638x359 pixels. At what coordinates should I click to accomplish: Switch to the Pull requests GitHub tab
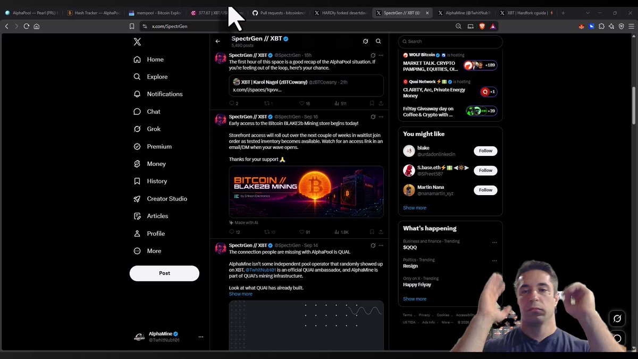(x=276, y=13)
